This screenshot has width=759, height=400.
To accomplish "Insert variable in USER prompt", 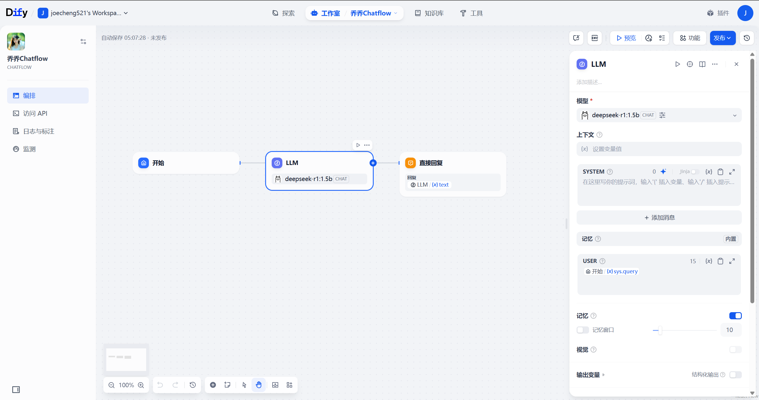I will click(709, 261).
